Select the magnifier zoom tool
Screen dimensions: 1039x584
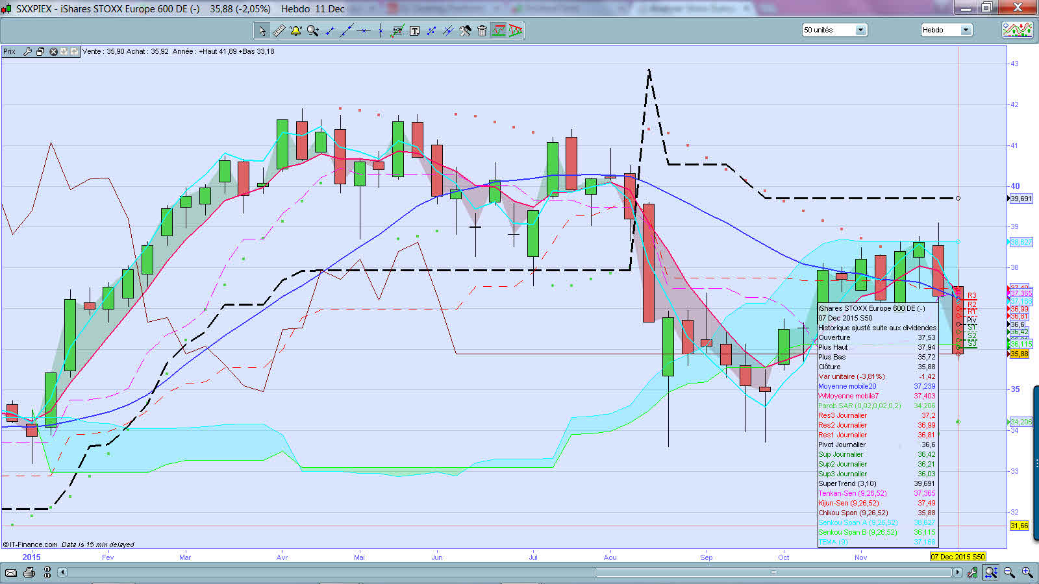click(x=313, y=30)
